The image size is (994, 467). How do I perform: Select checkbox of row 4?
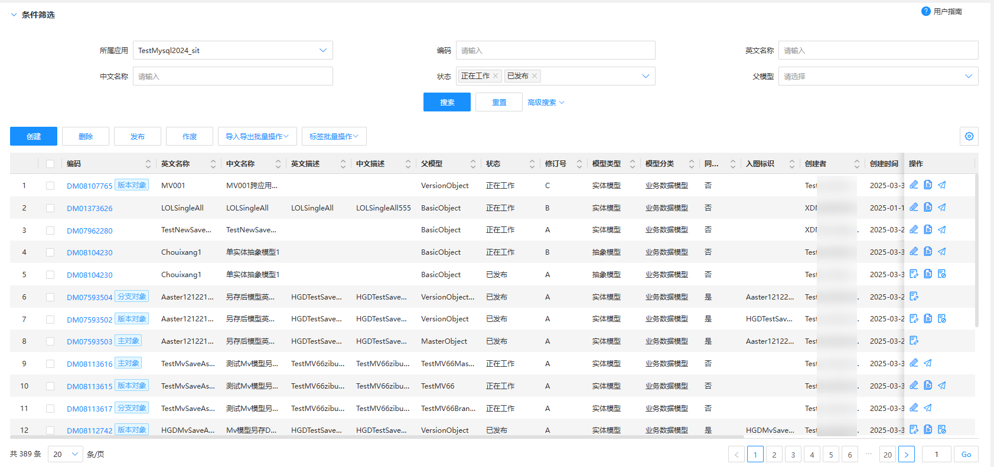click(50, 252)
